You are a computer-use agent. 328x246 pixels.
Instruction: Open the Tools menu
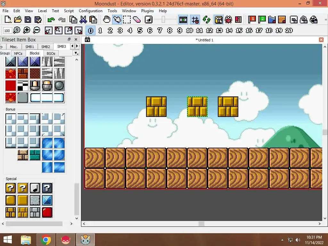pyautogui.click(x=112, y=11)
